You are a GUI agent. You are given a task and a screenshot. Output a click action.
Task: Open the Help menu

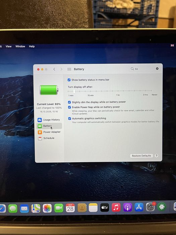click(32, 46)
